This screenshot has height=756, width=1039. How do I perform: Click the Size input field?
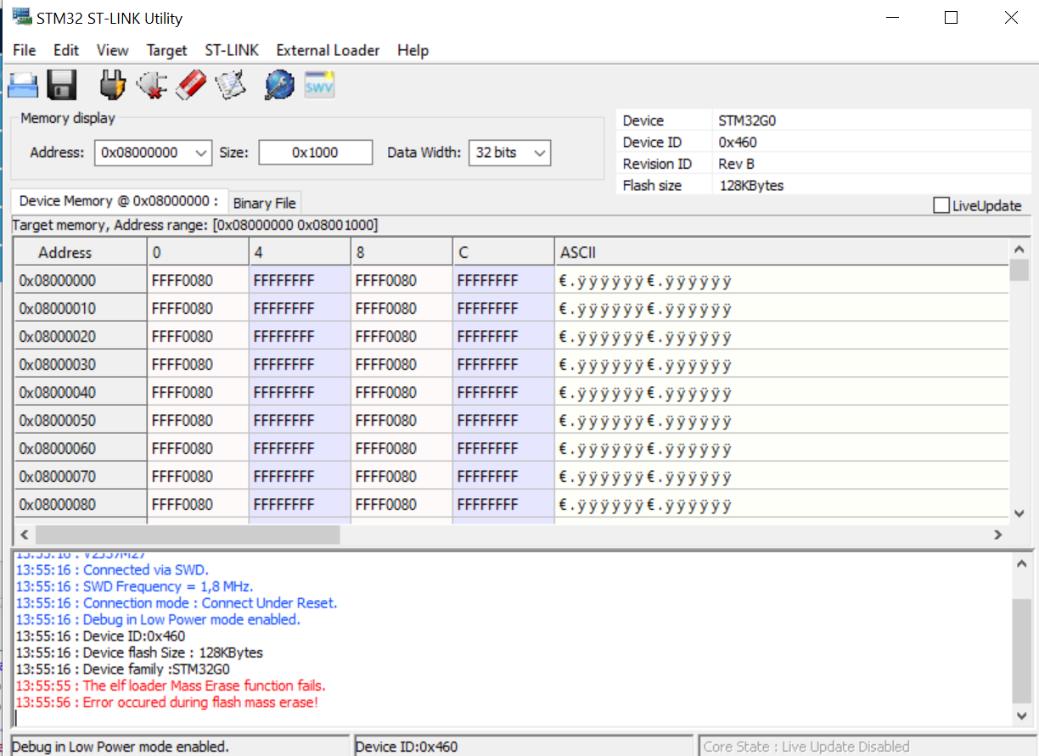pyautogui.click(x=315, y=153)
